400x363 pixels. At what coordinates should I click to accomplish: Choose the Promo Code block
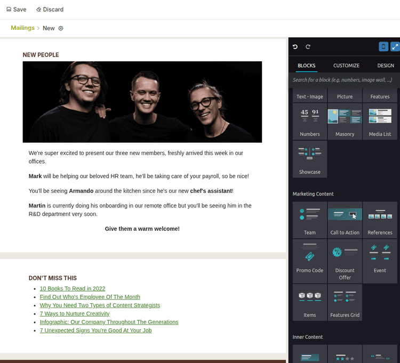pyautogui.click(x=310, y=258)
